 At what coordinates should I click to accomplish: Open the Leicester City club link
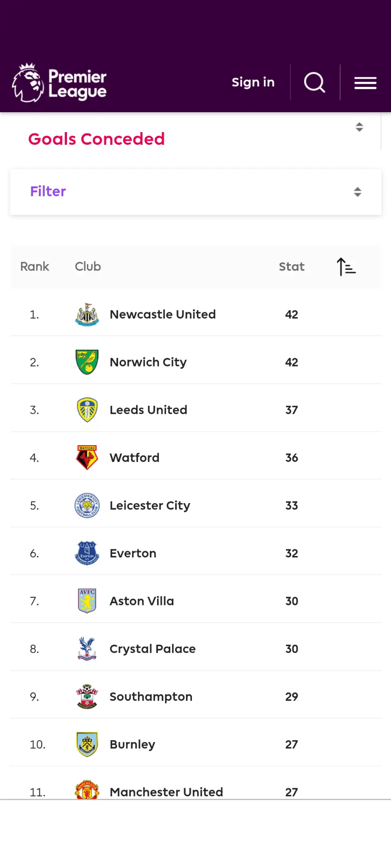(150, 505)
